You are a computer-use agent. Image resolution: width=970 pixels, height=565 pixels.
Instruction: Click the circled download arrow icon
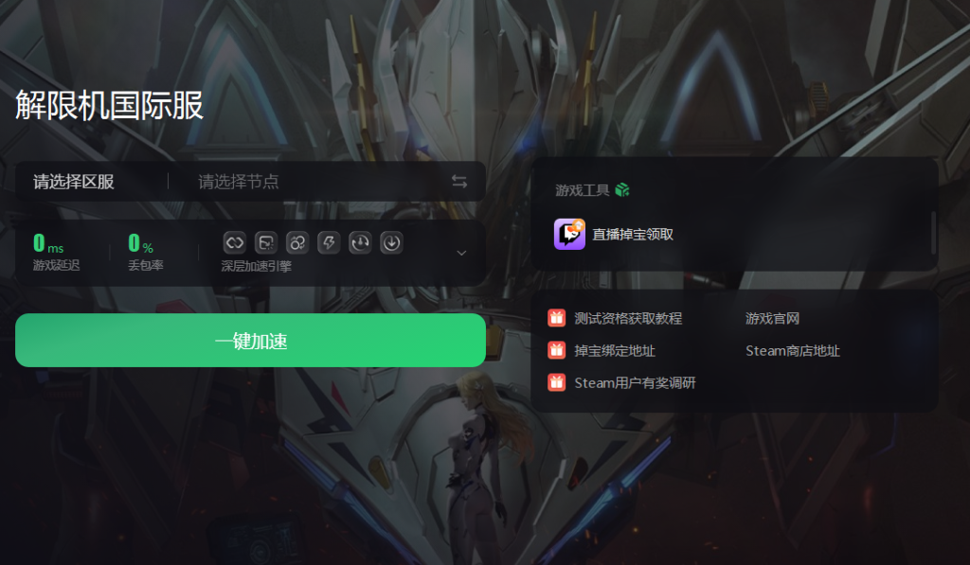(x=391, y=243)
